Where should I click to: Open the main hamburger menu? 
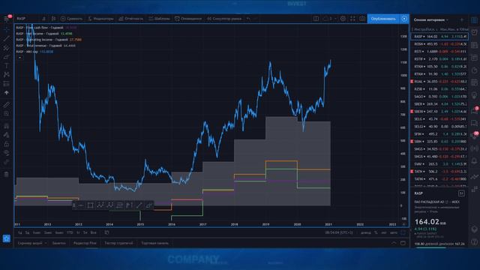pos(7,19)
